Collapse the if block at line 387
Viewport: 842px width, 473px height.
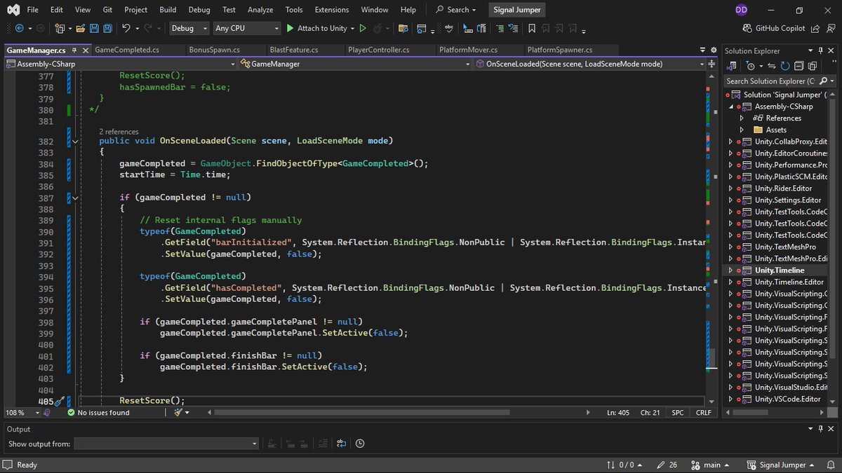76,198
